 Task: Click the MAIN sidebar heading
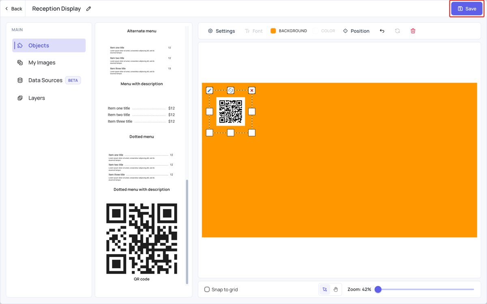(17, 30)
